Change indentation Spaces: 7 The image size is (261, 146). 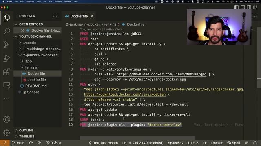tap(176, 143)
